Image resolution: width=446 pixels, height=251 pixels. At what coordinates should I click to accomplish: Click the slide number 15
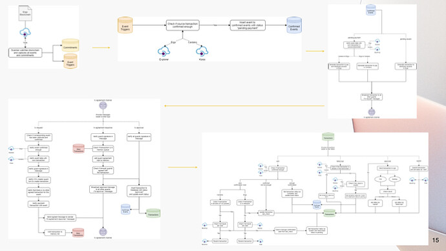(x=436, y=241)
